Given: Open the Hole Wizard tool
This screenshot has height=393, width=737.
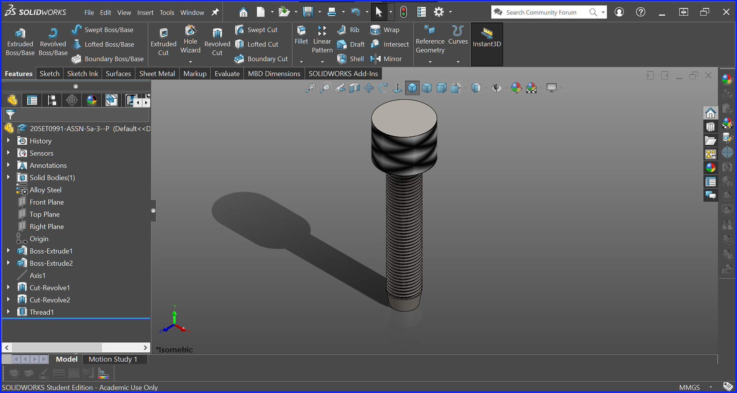Looking at the screenshot, I should [x=190, y=40].
